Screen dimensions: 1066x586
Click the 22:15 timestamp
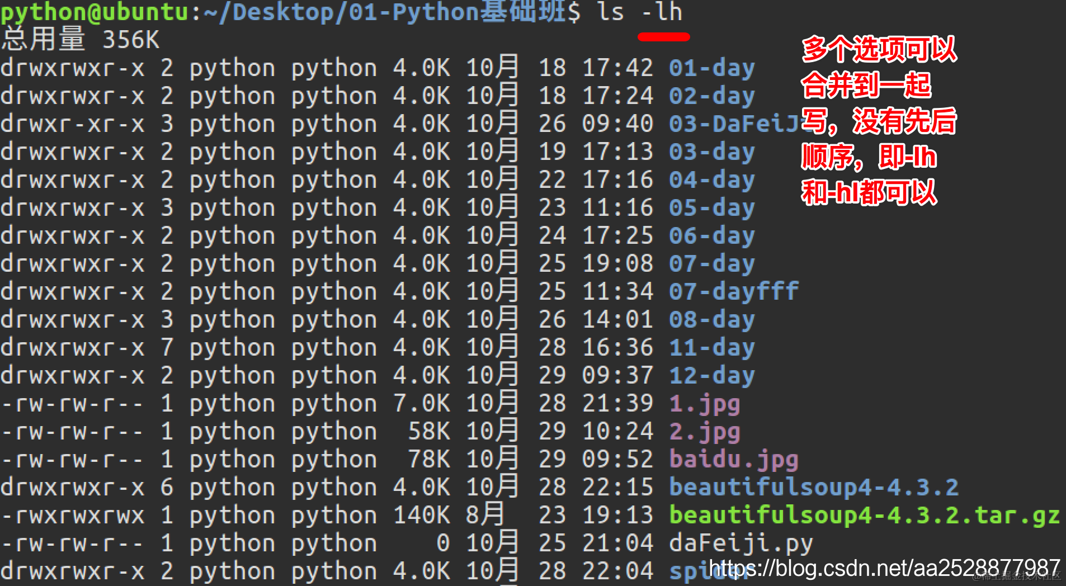tap(617, 487)
